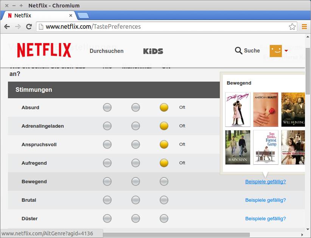Click the Oft radio for Anspruchsvoll
Image resolution: width=311 pixels, height=238 pixels.
(164, 144)
